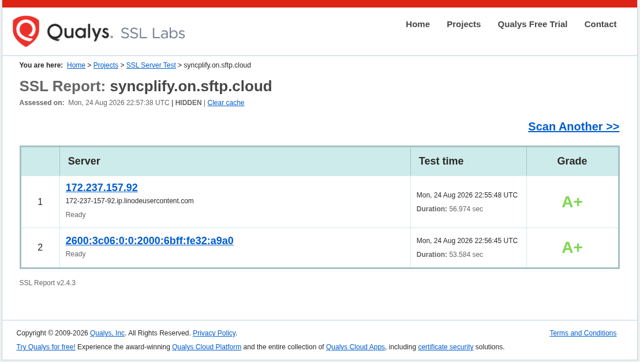Open the Privacy Policy link

(214, 333)
